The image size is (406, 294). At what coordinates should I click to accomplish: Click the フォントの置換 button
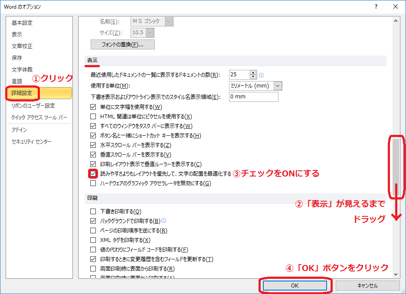click(x=122, y=45)
